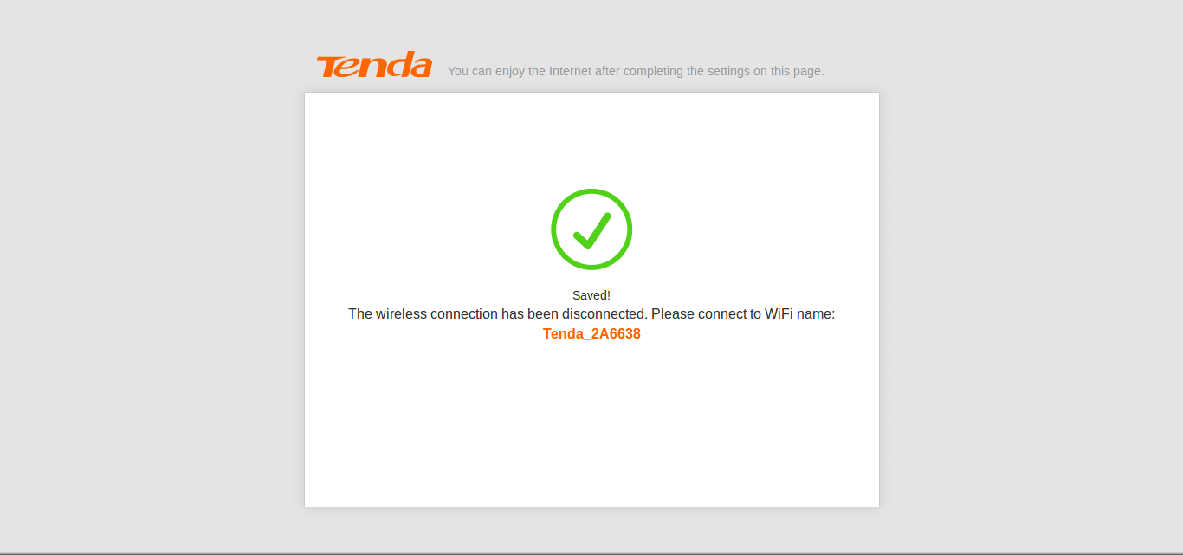Click the wireless connection disconnected message
The width and height of the screenshot is (1183, 555).
591,313
